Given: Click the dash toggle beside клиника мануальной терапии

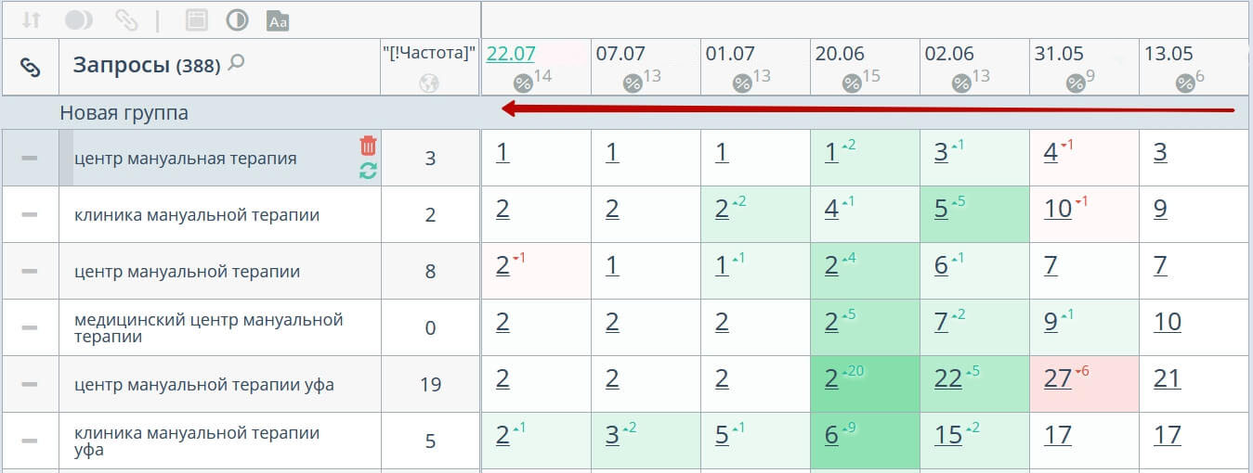Looking at the screenshot, I should click(30, 214).
